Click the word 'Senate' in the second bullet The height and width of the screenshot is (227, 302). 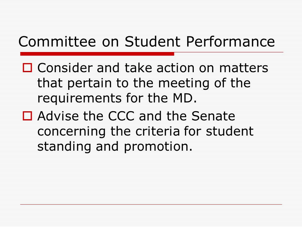[213, 116]
